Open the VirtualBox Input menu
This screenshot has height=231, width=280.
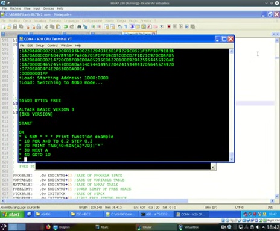coord(37,8)
